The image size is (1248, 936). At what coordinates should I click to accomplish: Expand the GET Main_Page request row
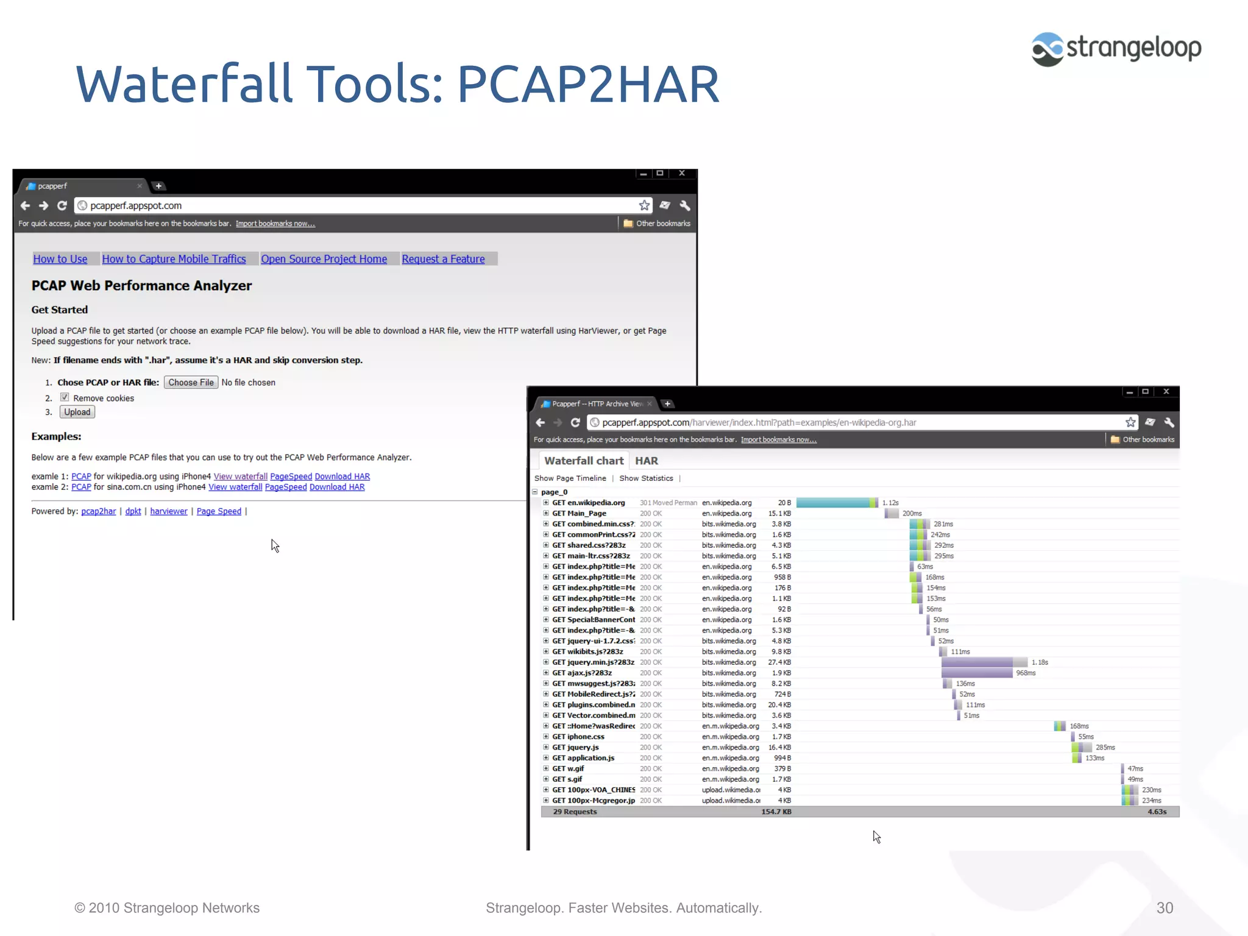click(546, 513)
